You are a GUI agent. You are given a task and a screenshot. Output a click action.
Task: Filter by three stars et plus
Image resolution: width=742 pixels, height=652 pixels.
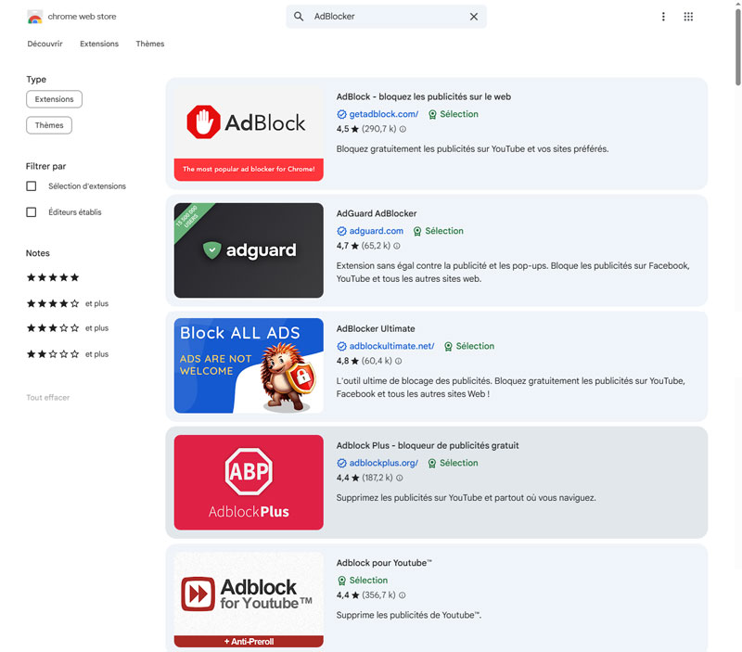[68, 328]
